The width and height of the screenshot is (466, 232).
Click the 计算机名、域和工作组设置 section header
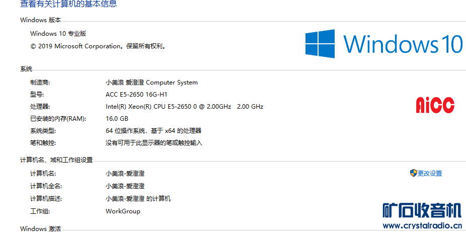click(x=56, y=160)
